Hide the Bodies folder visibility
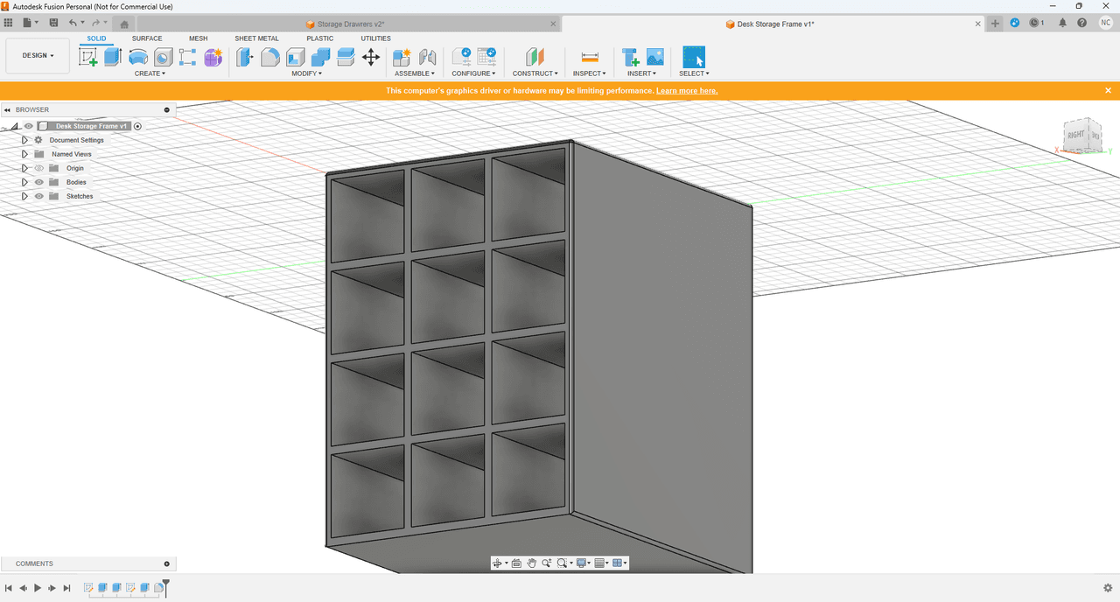 click(38, 182)
